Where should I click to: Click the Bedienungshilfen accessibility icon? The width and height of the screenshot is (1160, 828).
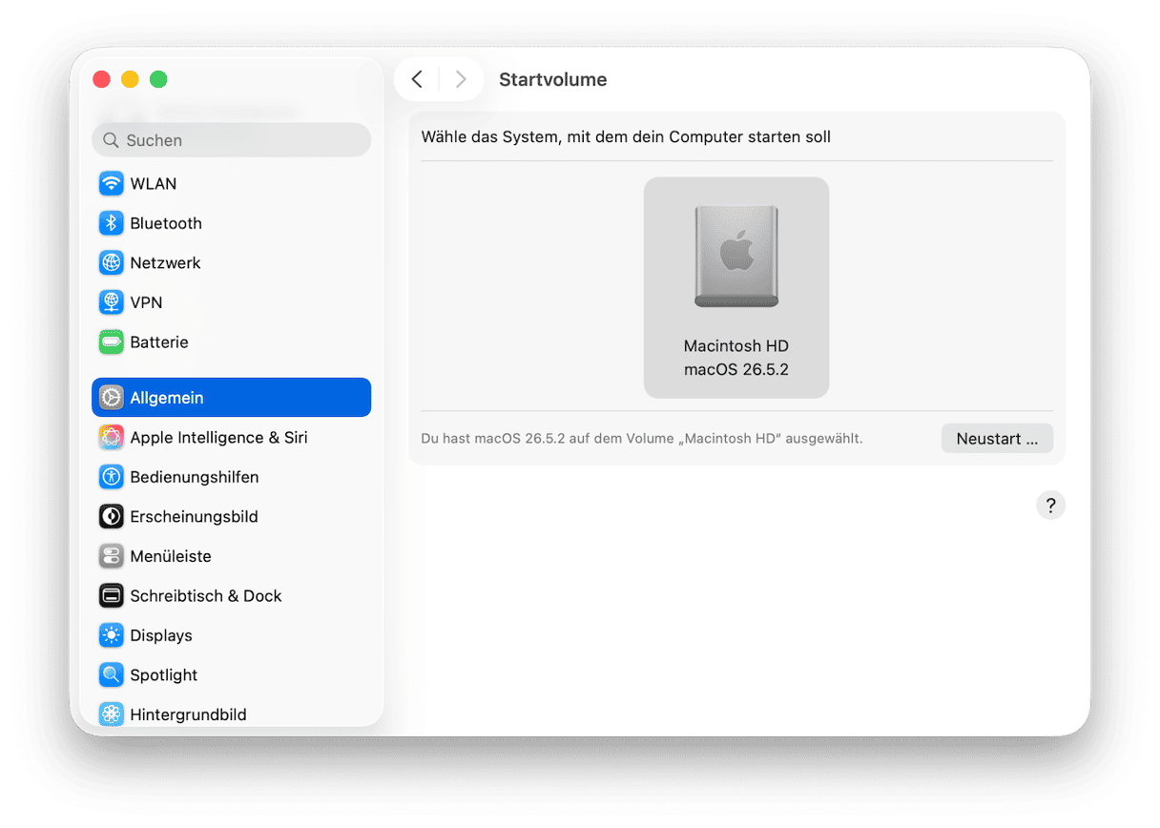[x=112, y=477]
